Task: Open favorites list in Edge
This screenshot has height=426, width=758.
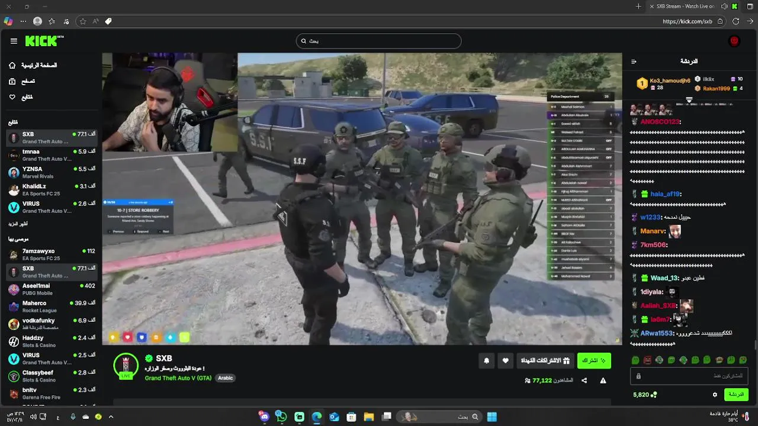Action: click(x=52, y=21)
